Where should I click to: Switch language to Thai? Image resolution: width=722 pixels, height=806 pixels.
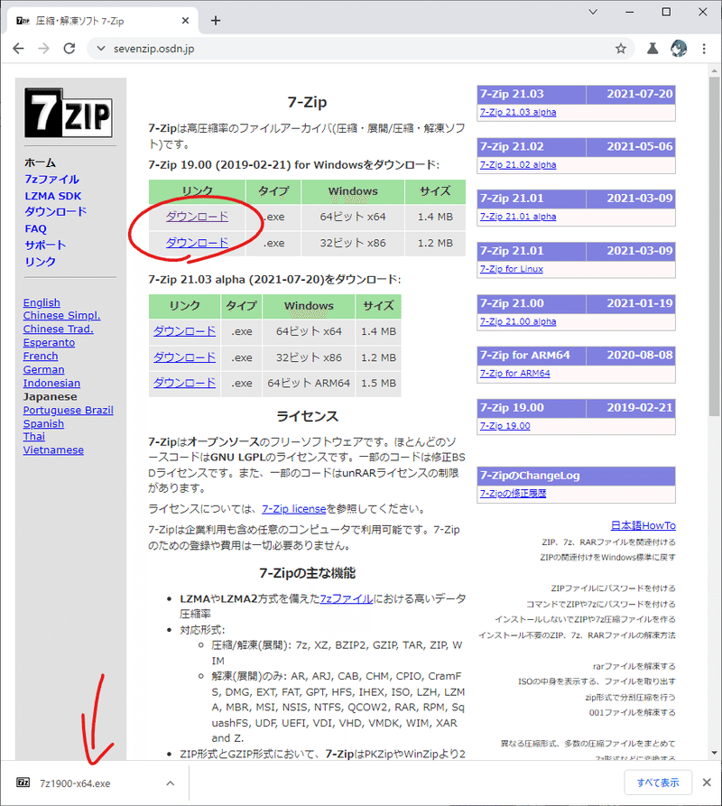34,437
